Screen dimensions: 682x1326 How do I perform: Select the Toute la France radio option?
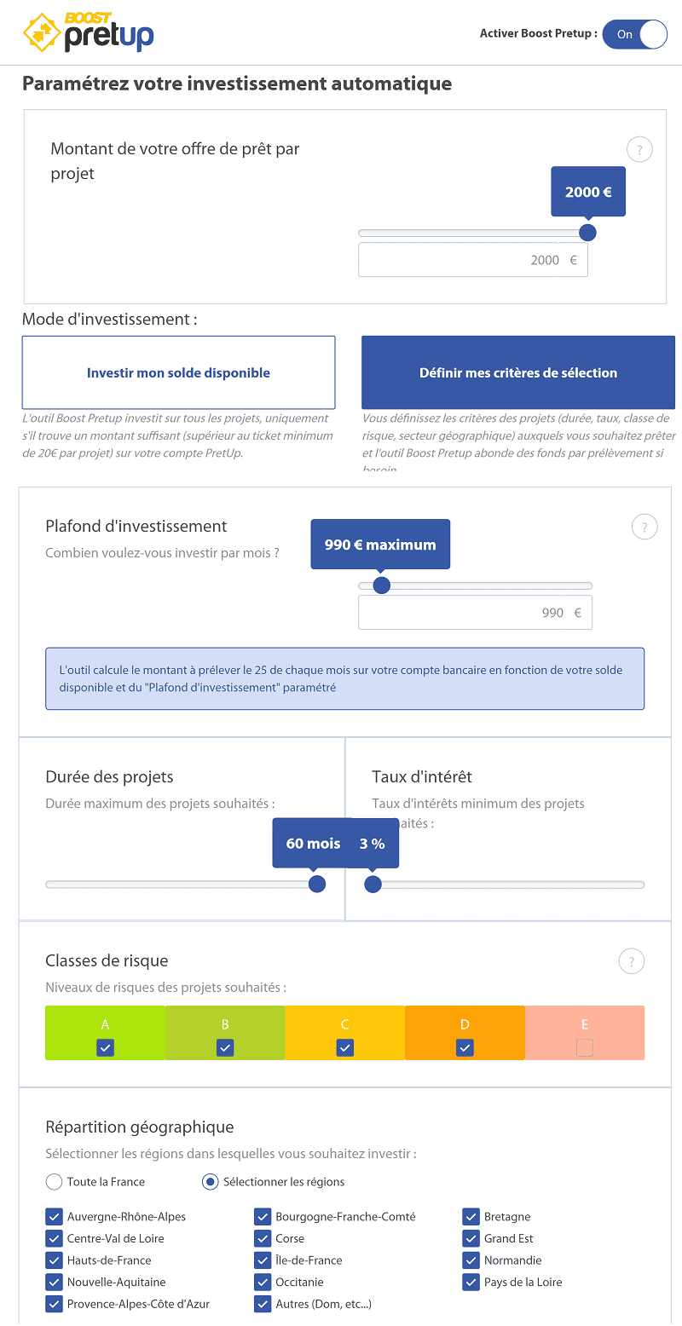click(54, 1182)
